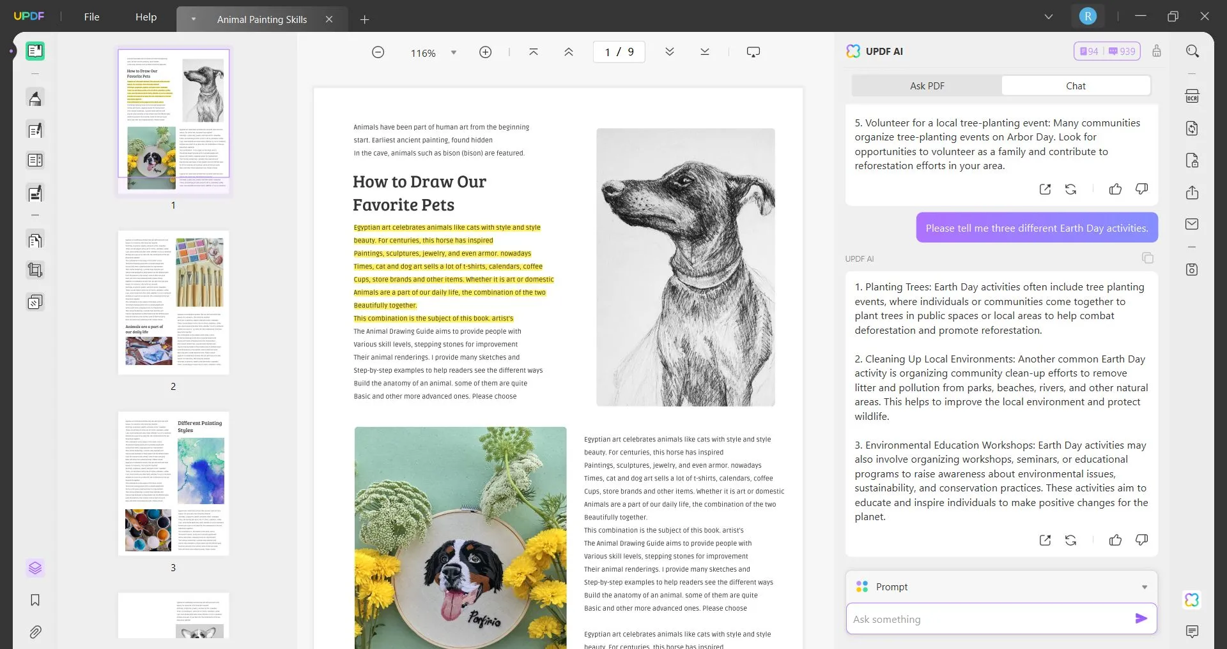1227x649 pixels.
Task: Toggle the layers panel icon
Action: [x=35, y=567]
